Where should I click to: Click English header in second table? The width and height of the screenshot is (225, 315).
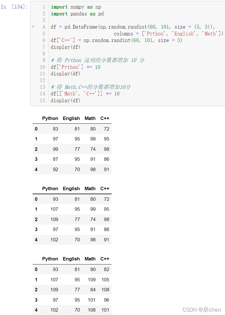click(x=71, y=189)
